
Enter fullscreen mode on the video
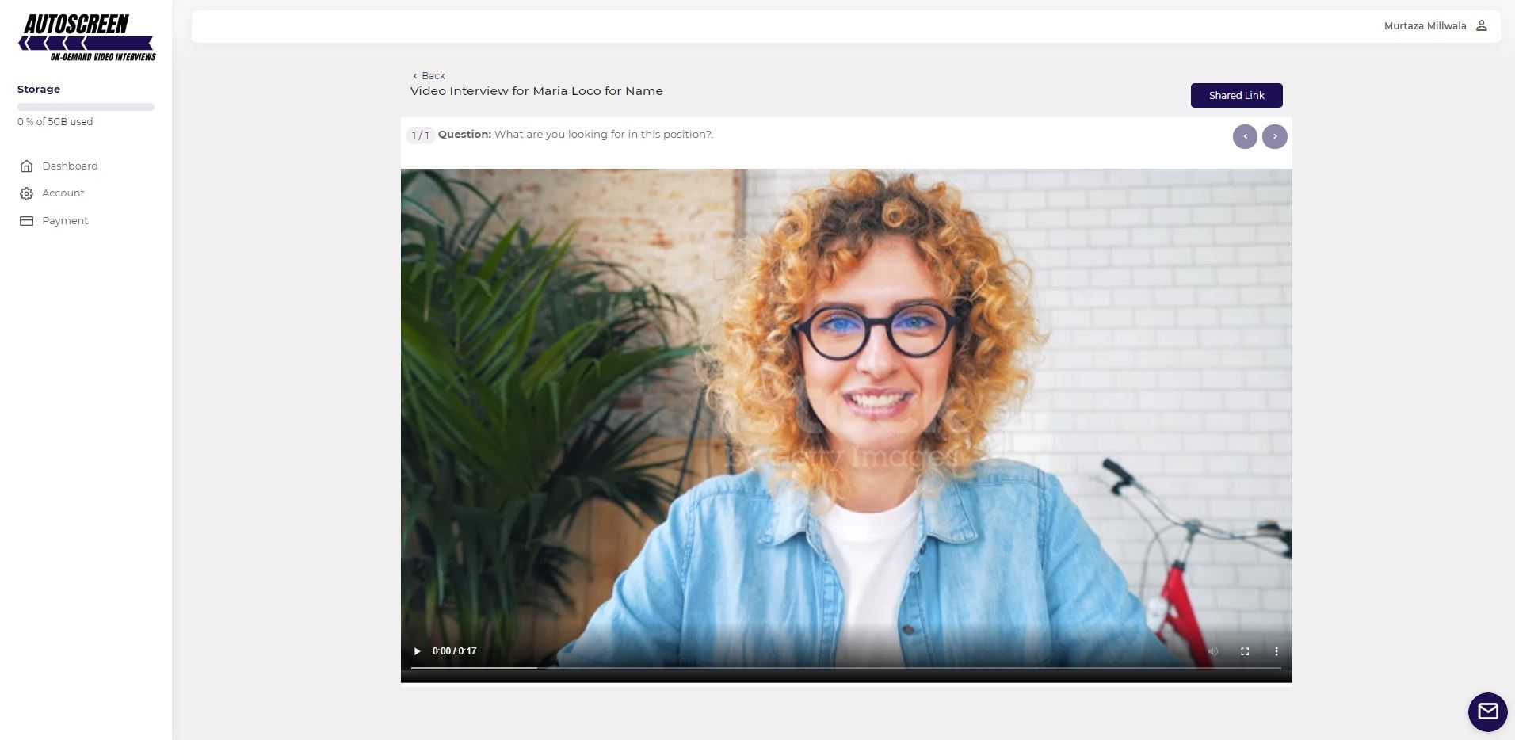click(x=1245, y=651)
